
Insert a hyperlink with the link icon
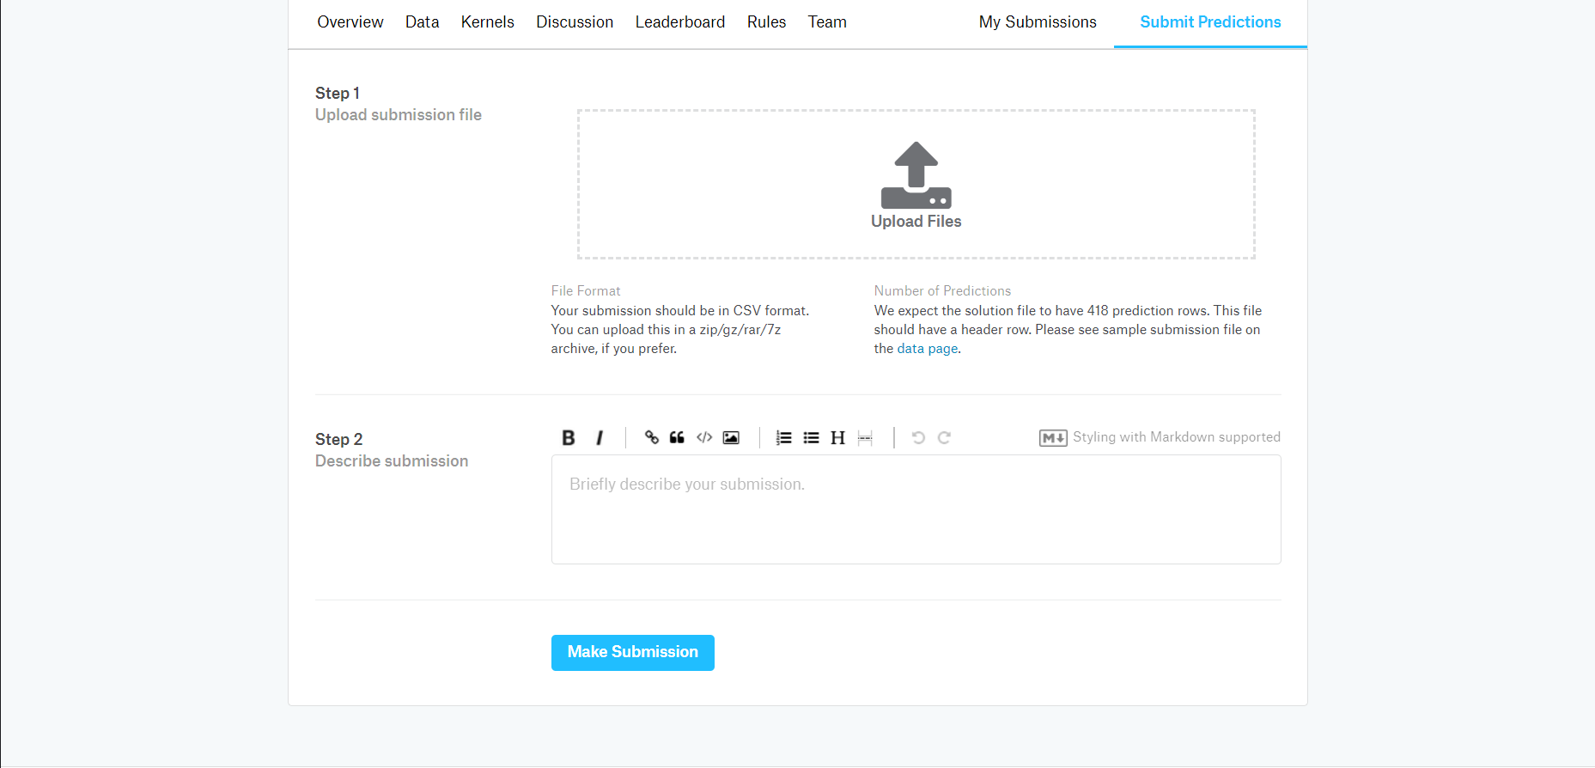(652, 437)
